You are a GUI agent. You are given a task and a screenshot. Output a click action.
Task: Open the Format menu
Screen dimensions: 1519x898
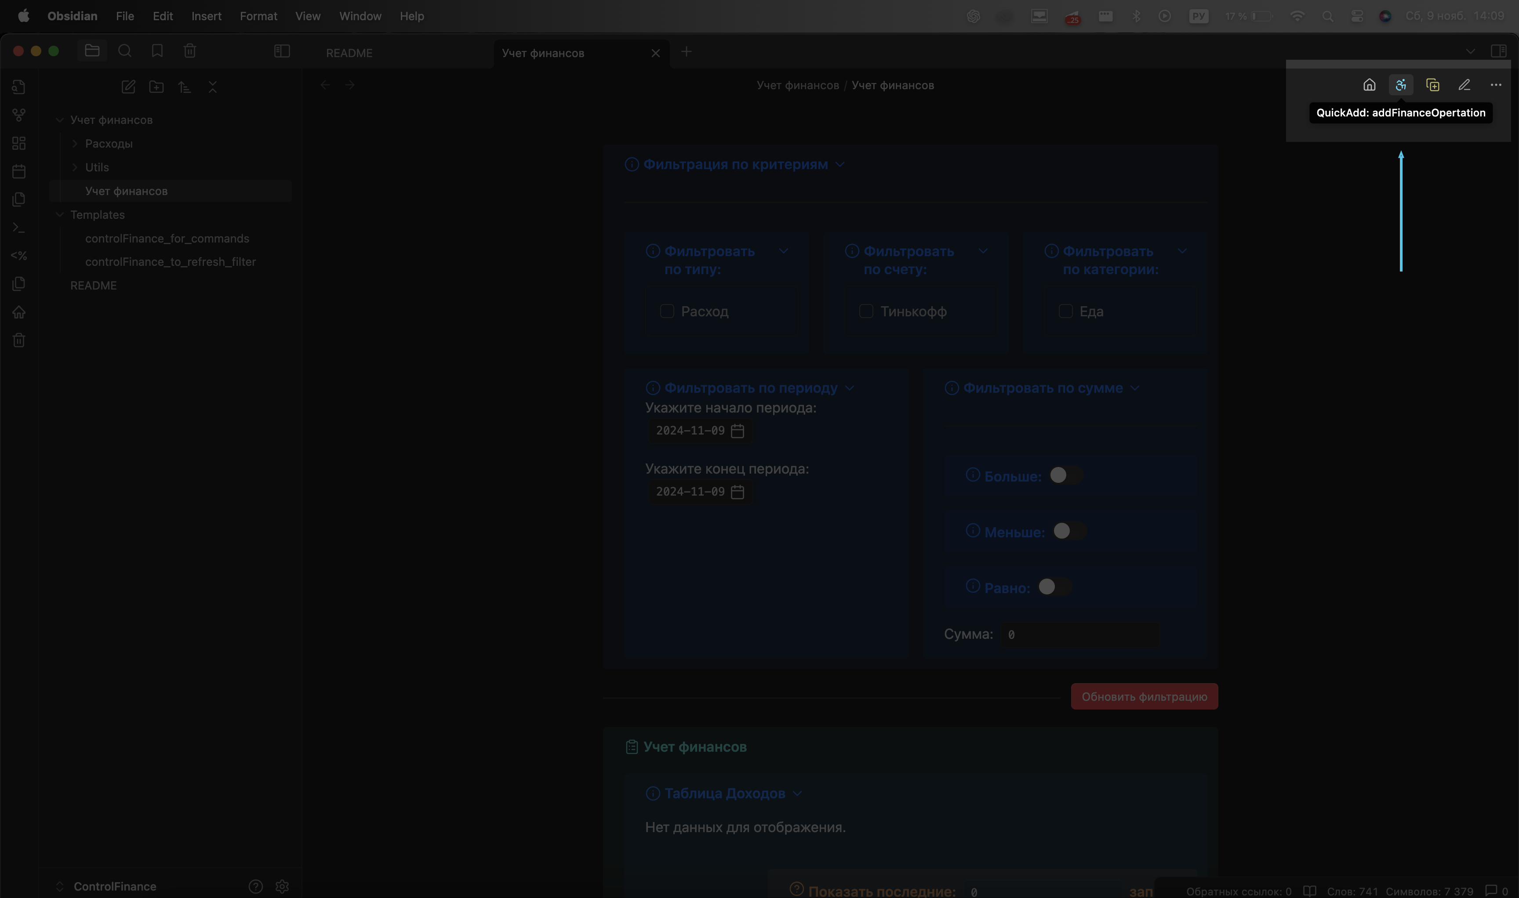tap(258, 16)
